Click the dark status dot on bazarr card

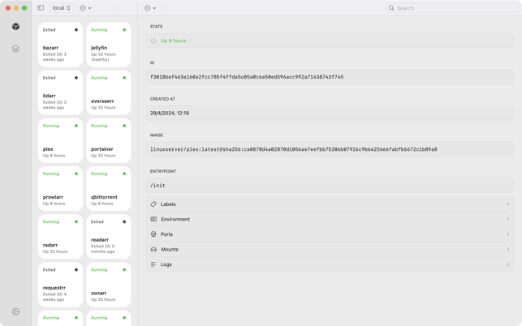point(76,30)
